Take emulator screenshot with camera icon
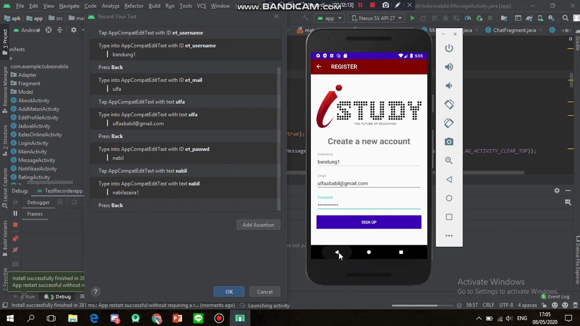Image resolution: width=580 pixels, height=326 pixels. [x=449, y=142]
